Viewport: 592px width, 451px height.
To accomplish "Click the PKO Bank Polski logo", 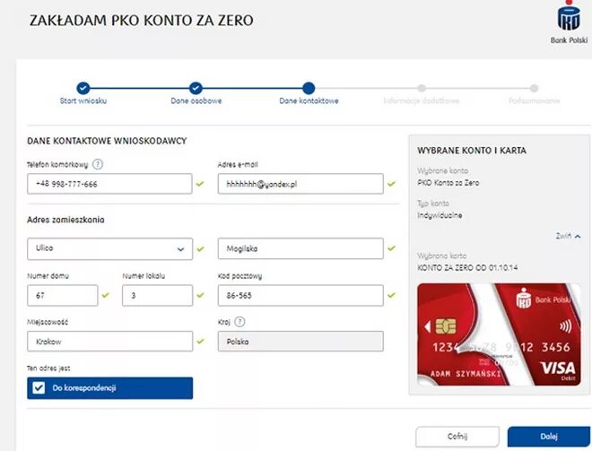I will 569,22.
